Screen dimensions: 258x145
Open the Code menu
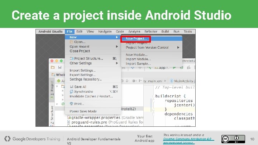point(120,32)
